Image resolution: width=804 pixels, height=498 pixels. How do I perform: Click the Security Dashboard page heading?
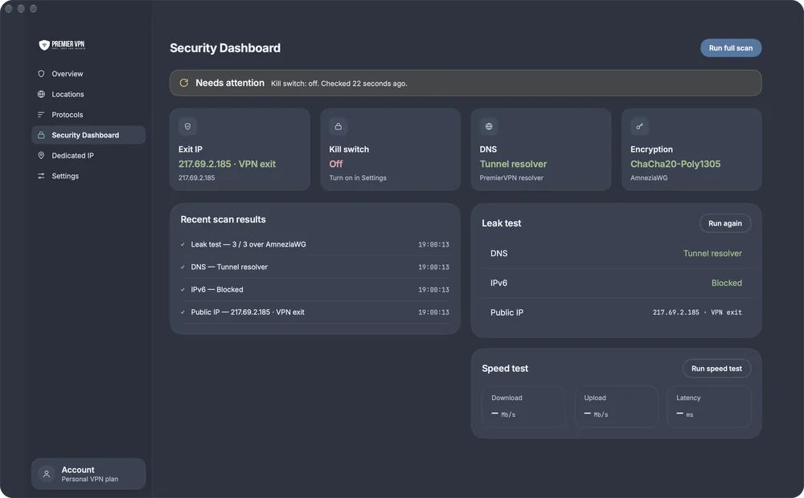point(225,48)
